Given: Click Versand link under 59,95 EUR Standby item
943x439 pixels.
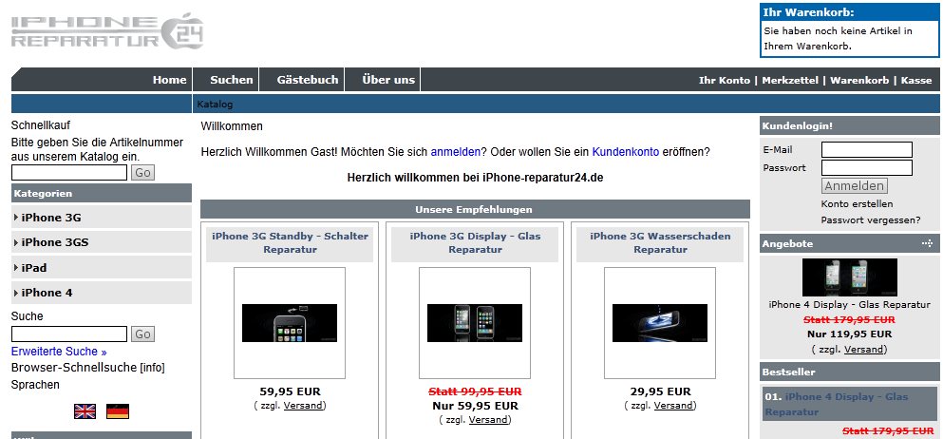Looking at the screenshot, I should pos(303,406).
